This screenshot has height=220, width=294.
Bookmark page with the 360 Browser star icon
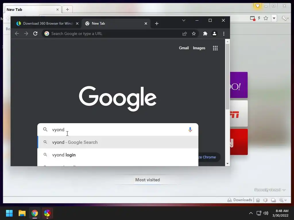click(266, 18)
